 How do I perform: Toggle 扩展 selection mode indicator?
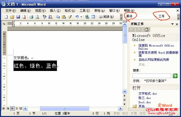click(134, 113)
